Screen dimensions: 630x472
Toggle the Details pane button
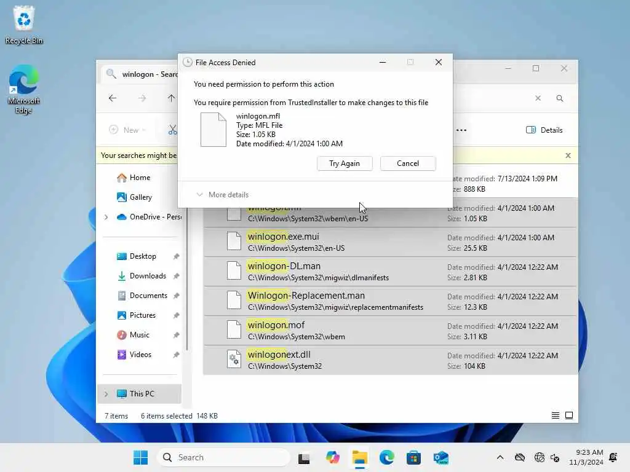544,130
